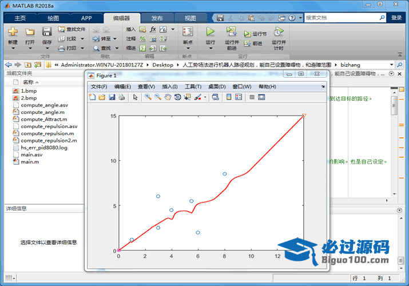
Task: Click the Find Files button
Action: pos(72,29)
